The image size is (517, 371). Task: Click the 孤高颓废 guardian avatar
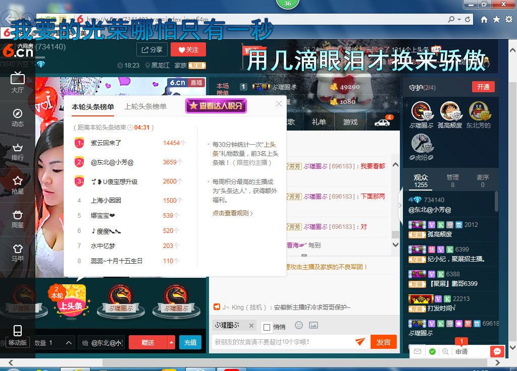[x=450, y=111]
